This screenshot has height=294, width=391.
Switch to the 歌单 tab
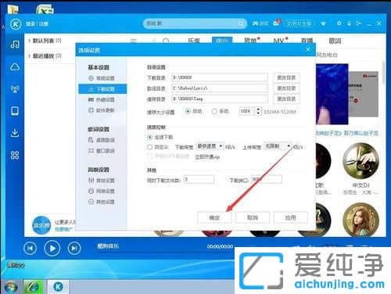pos(250,41)
